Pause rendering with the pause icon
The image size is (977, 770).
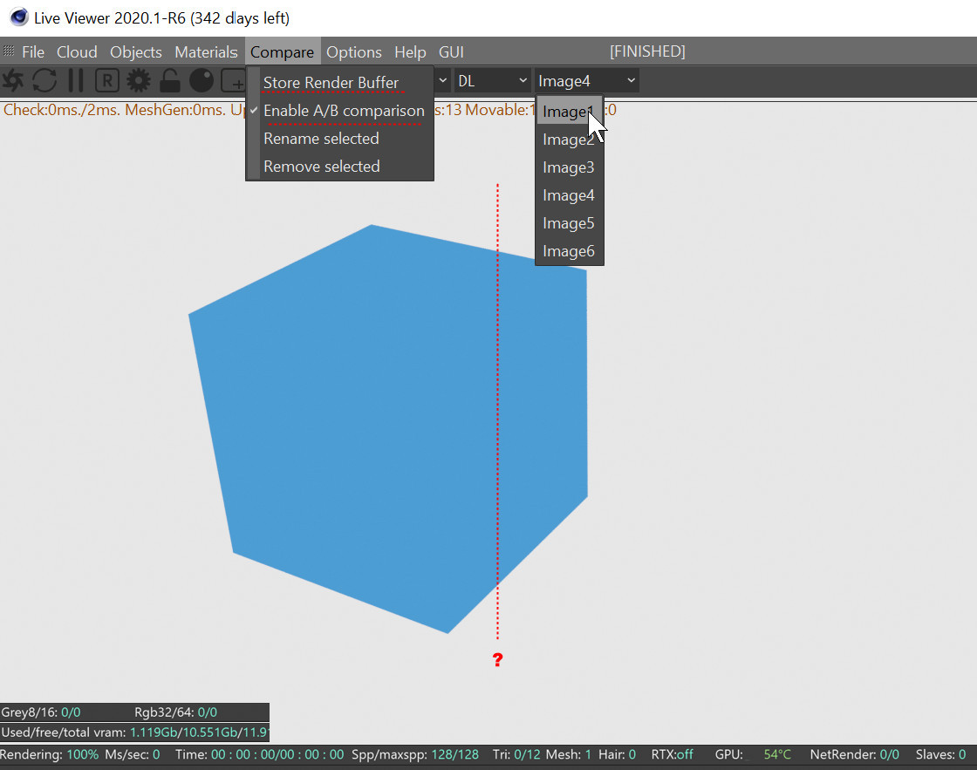click(76, 81)
